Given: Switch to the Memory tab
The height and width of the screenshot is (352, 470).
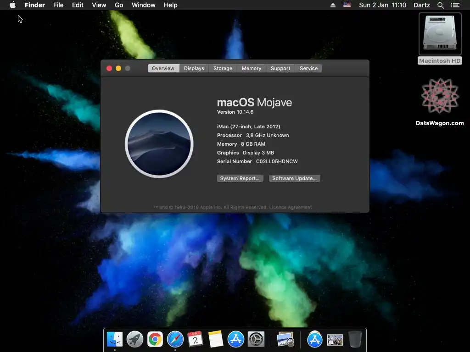Looking at the screenshot, I should point(252,68).
